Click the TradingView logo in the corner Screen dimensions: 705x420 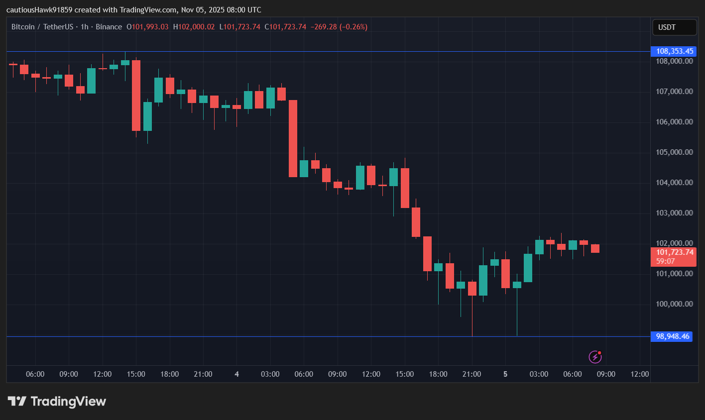pyautogui.click(x=56, y=401)
